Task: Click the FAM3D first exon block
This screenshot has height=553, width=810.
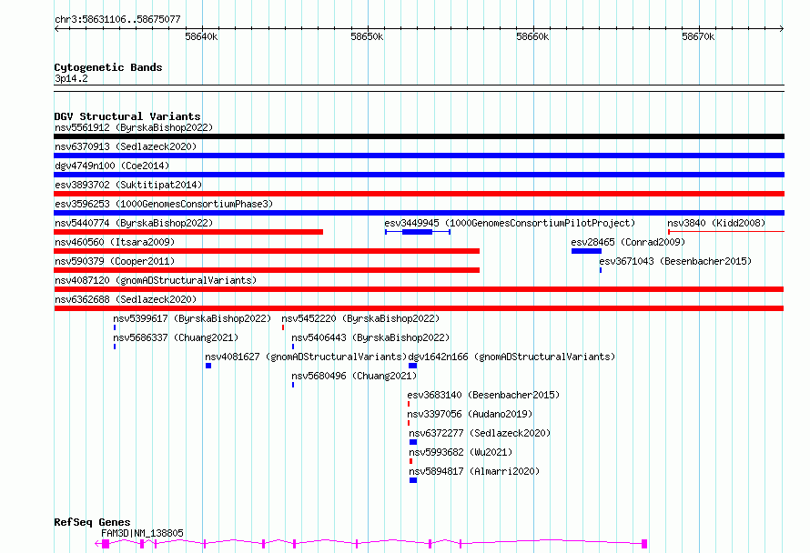Action: (106, 544)
